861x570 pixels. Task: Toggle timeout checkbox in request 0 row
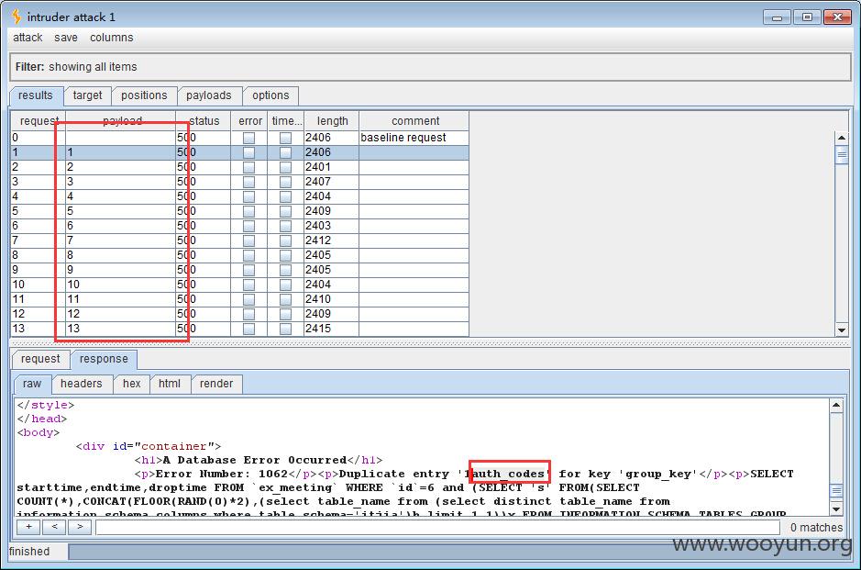(285, 138)
